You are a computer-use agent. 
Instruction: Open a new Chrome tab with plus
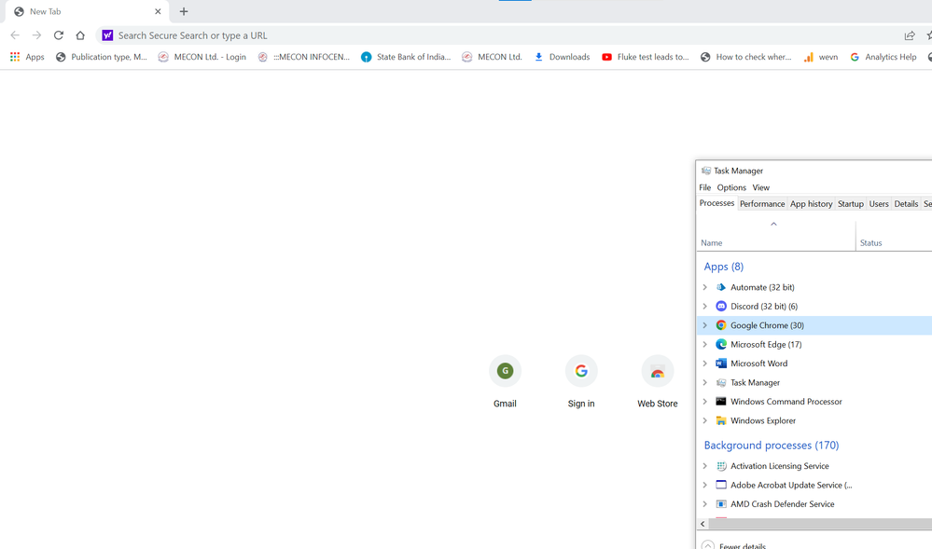pos(184,11)
